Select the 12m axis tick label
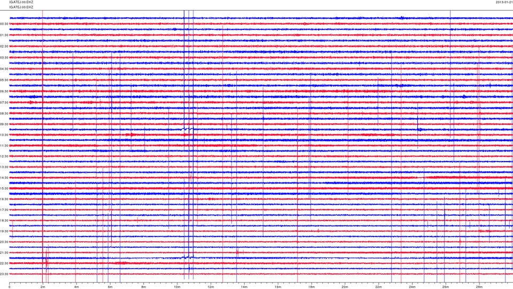The width and height of the screenshot is (513, 289). (x=211, y=287)
